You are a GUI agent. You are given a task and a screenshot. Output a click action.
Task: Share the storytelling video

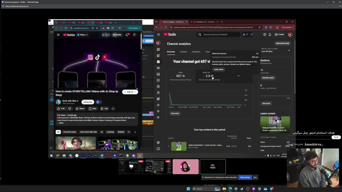coord(80,109)
